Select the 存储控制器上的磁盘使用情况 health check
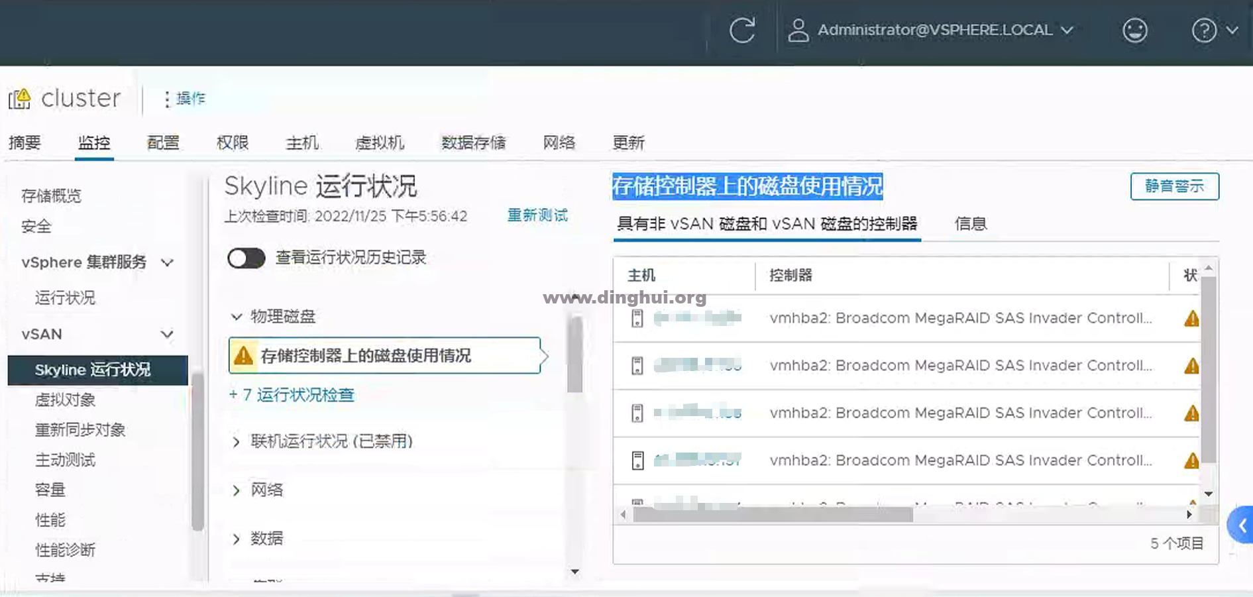 point(384,356)
